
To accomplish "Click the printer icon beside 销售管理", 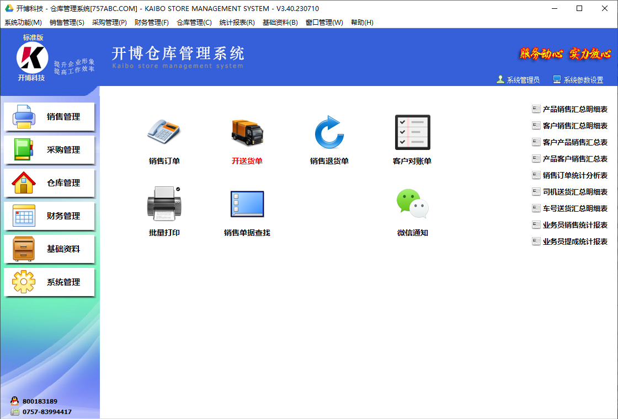I will (24, 116).
